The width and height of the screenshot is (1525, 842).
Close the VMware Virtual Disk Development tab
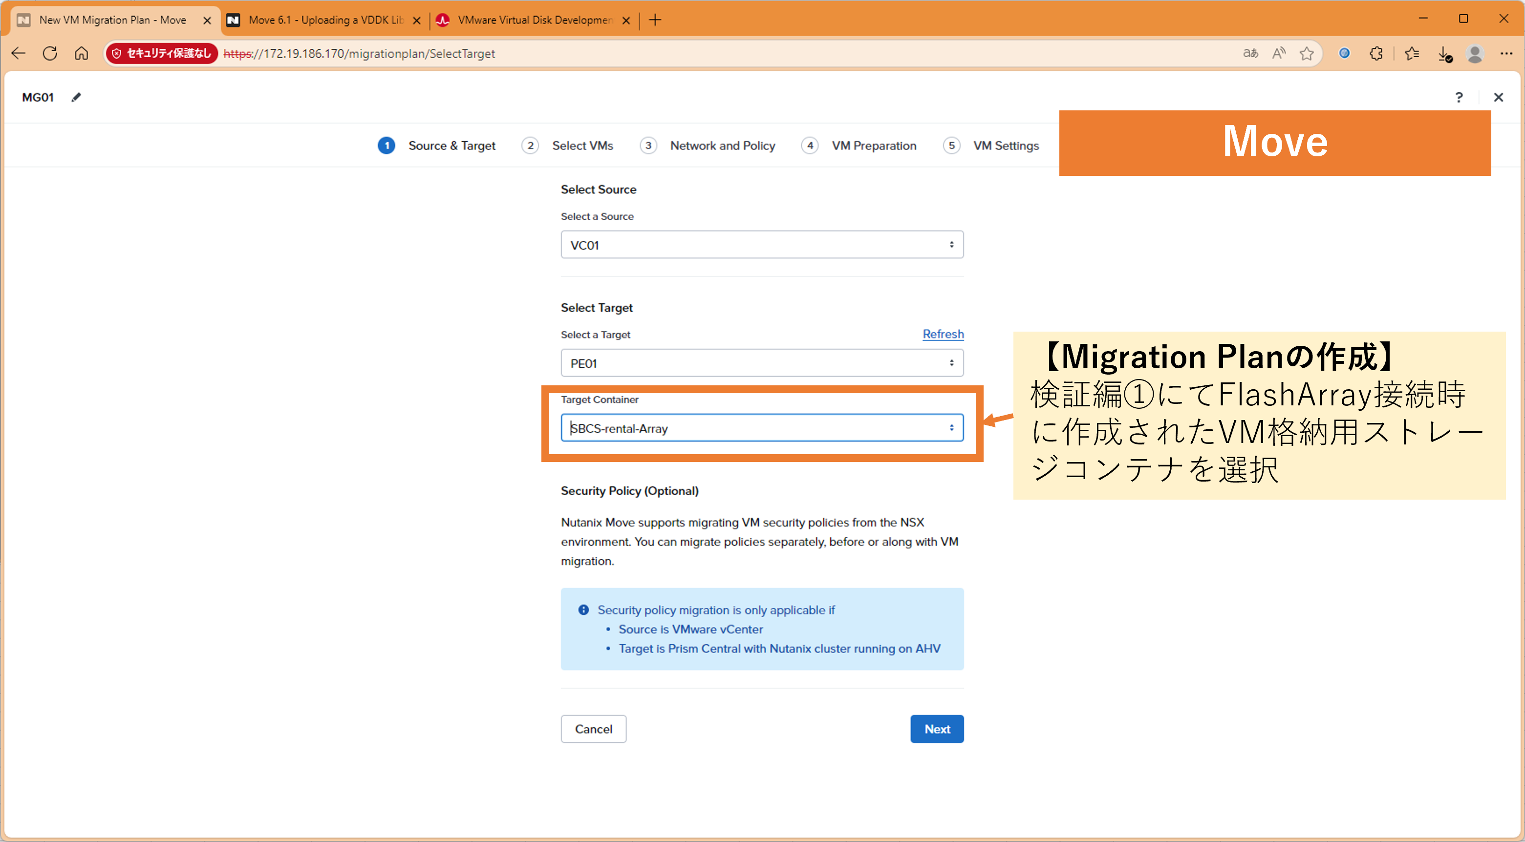tap(626, 20)
